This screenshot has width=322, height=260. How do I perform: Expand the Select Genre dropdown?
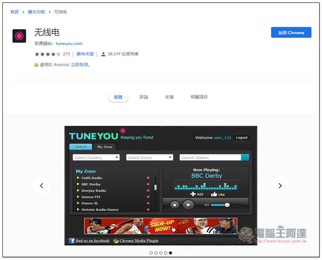[149, 158]
